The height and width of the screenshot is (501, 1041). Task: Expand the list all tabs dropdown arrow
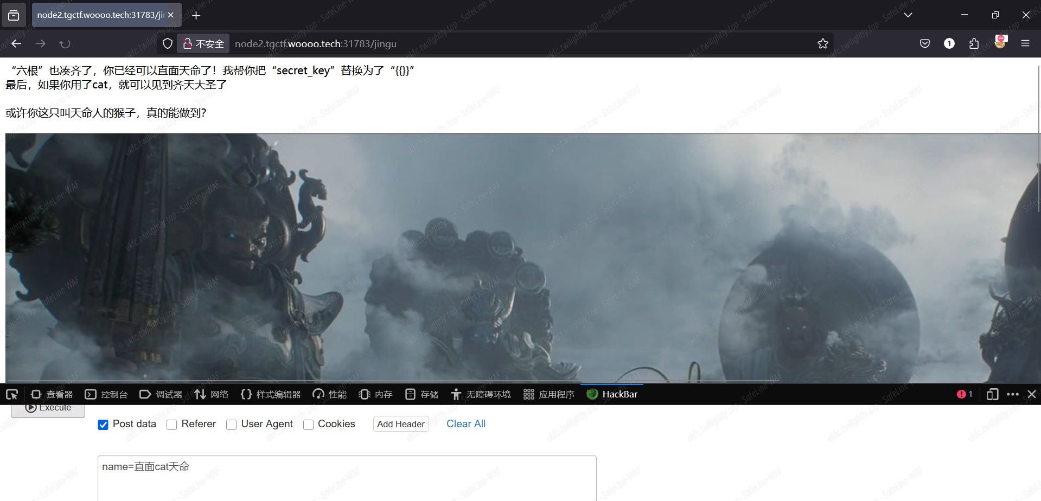[908, 15]
